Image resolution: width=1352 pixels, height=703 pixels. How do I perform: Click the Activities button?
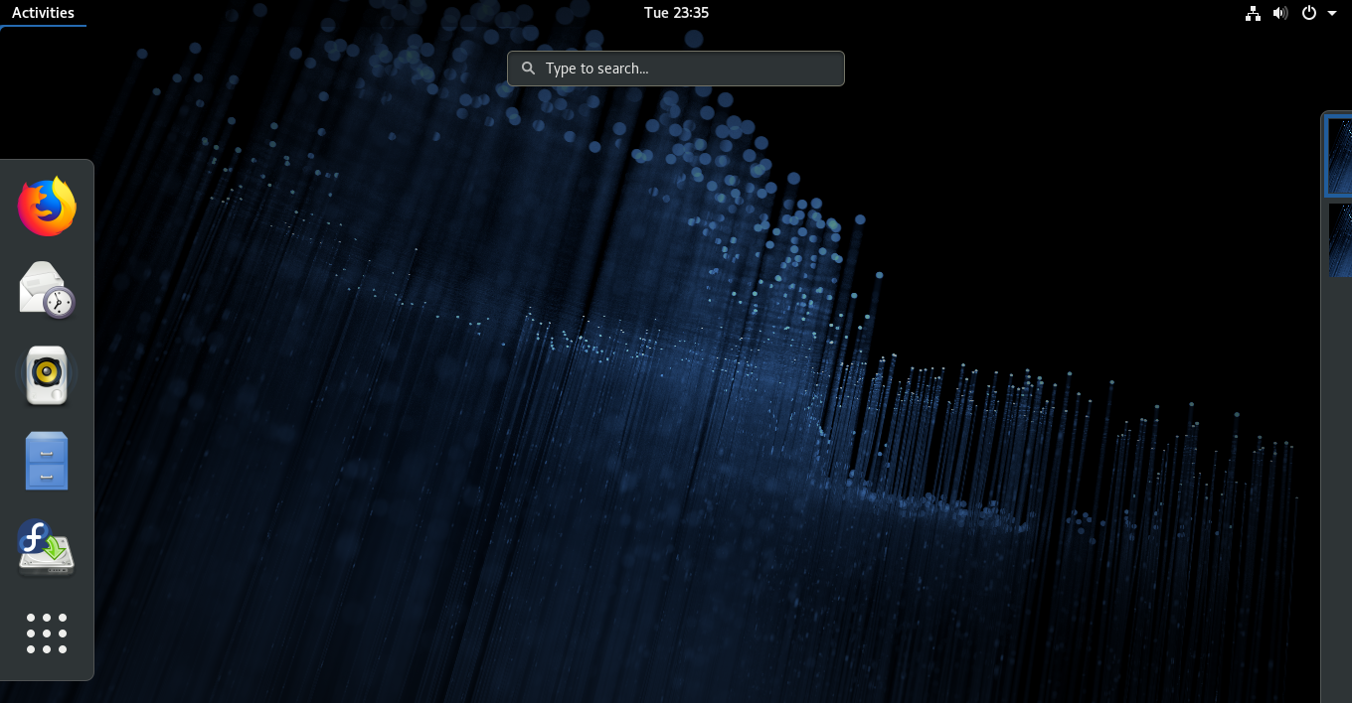coord(43,13)
